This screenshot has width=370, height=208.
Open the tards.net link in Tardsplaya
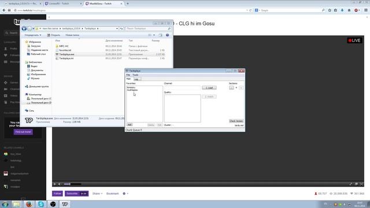(239, 125)
